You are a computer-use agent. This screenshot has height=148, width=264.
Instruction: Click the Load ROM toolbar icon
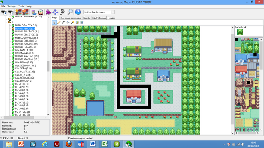pyautogui.click(x=4, y=12)
